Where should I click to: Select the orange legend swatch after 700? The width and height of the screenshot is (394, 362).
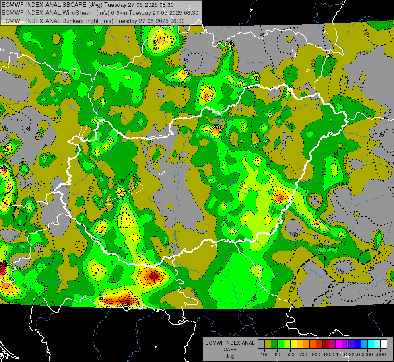click(x=307, y=344)
